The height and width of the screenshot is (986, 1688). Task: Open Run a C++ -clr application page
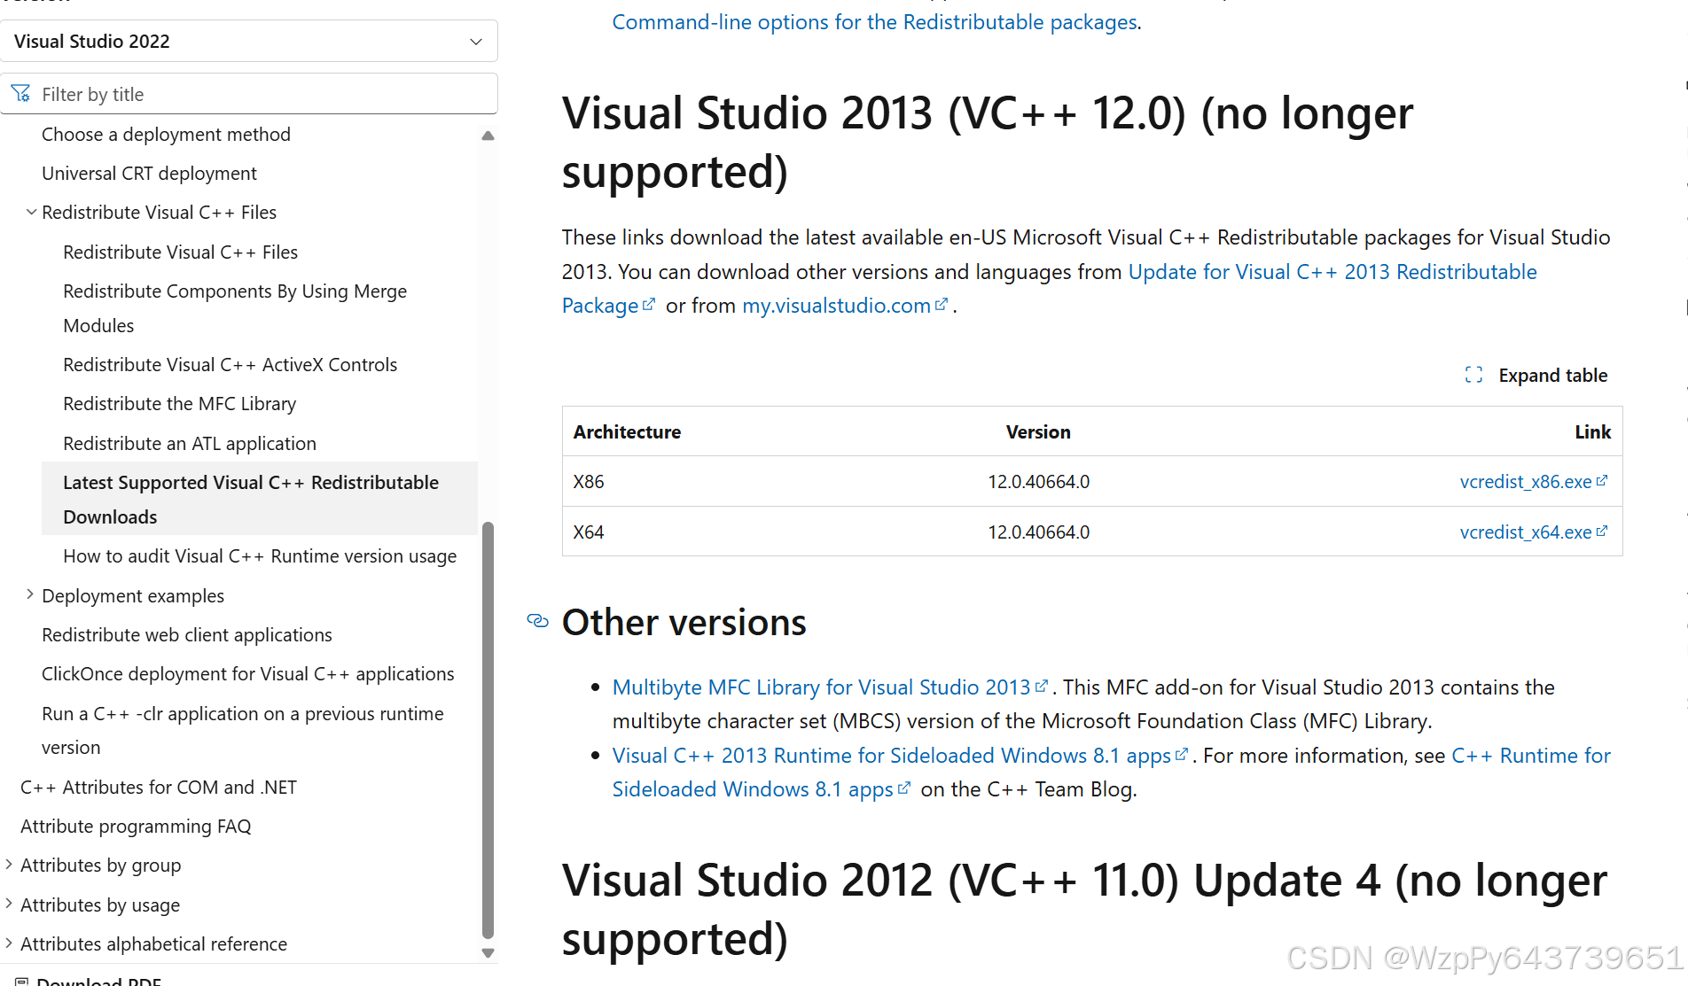[x=242, y=730]
